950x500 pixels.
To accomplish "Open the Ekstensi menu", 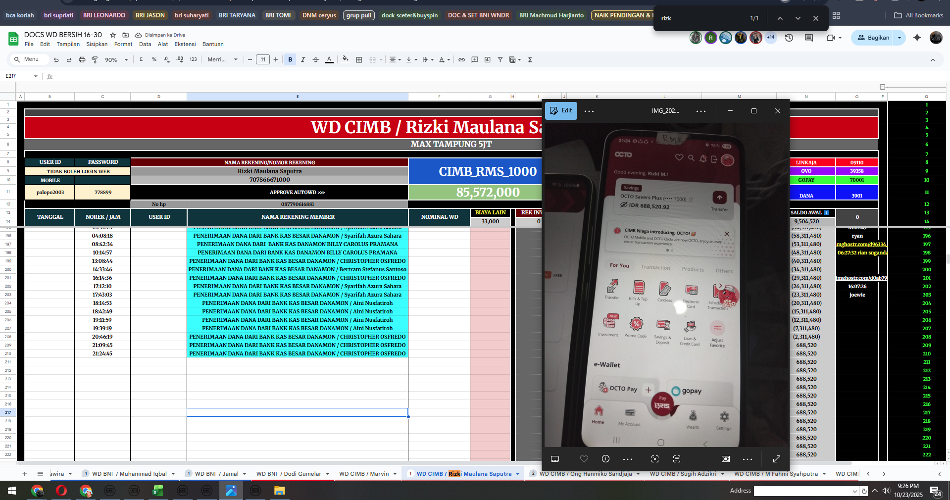I will point(185,44).
